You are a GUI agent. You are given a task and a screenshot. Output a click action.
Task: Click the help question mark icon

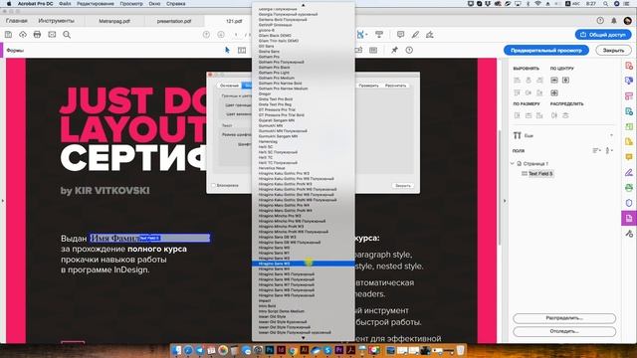click(x=600, y=21)
